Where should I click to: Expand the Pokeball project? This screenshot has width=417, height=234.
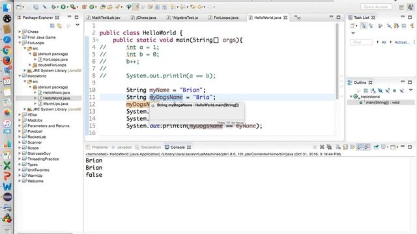point(20,131)
